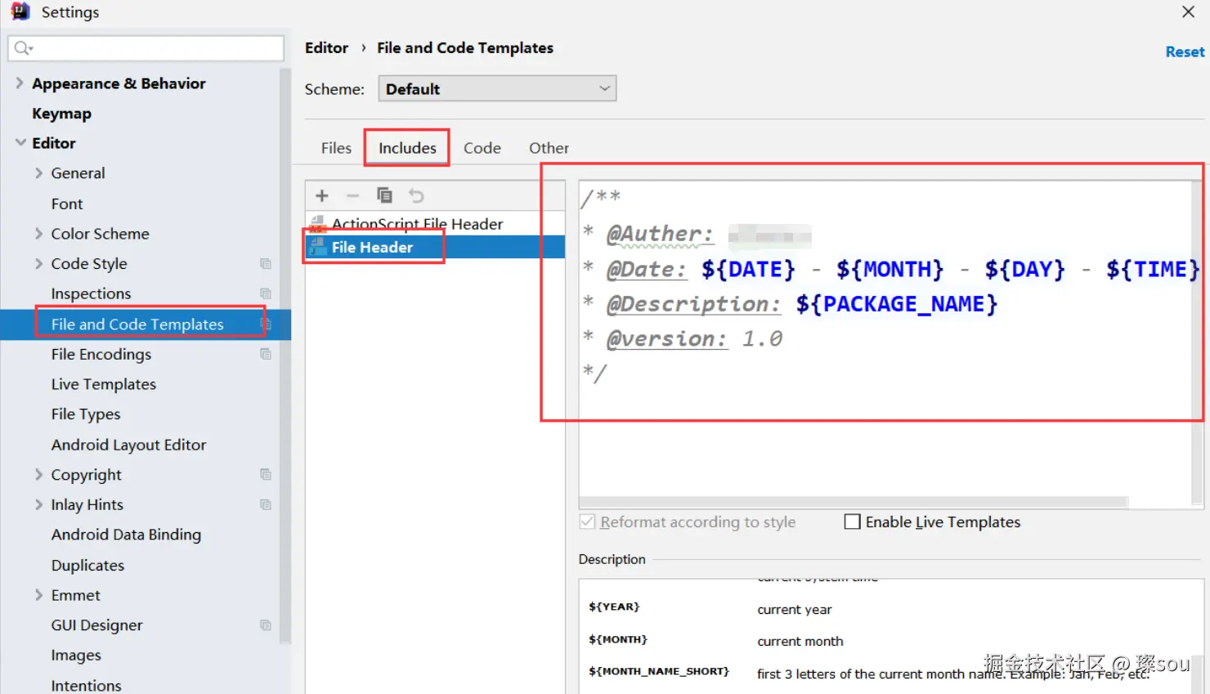1210x694 pixels.
Task: Open Live Templates settings
Action: click(x=103, y=384)
